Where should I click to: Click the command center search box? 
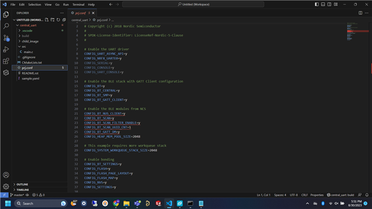[x=193, y=4]
